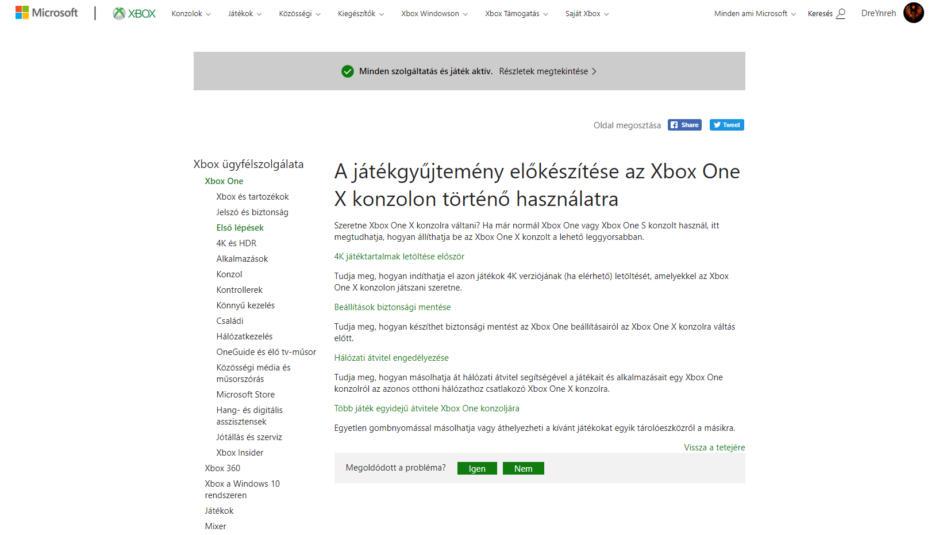Open Microsoft Store sidebar item

point(246,395)
